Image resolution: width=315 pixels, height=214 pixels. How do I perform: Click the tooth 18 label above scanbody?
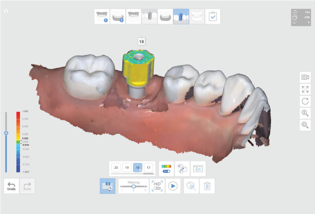coord(142,42)
